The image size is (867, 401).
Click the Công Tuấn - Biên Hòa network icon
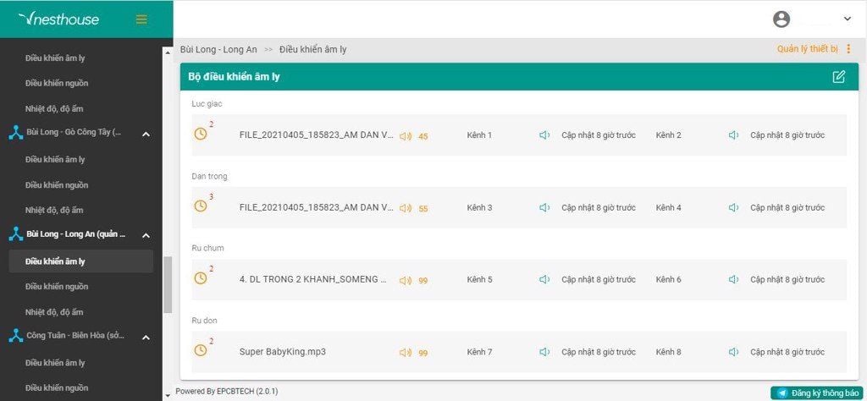point(15,337)
